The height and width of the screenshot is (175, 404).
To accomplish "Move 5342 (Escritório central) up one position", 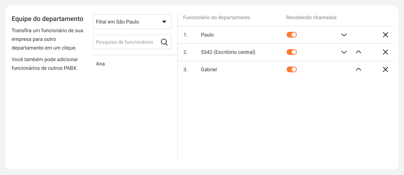I will 359,52.
